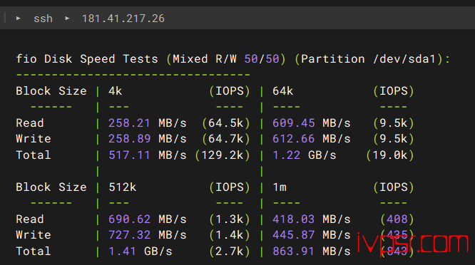Click the arrow before ssh
Image resolution: width=475 pixels, height=265 pixels.
(x=18, y=19)
